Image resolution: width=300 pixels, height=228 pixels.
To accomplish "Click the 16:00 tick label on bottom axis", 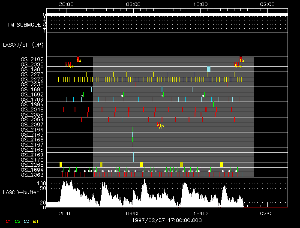I will pos(201,213).
